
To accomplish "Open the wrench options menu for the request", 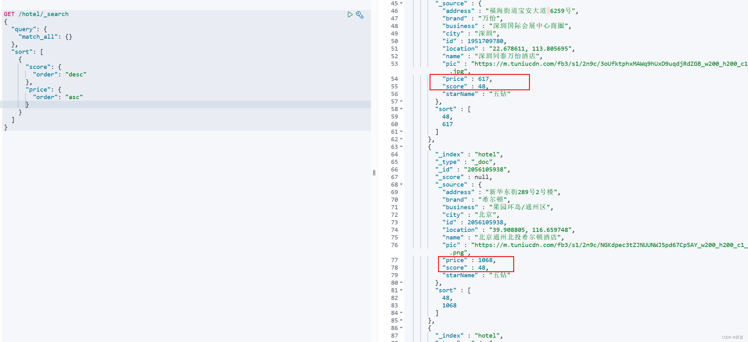I will pyautogui.click(x=360, y=14).
